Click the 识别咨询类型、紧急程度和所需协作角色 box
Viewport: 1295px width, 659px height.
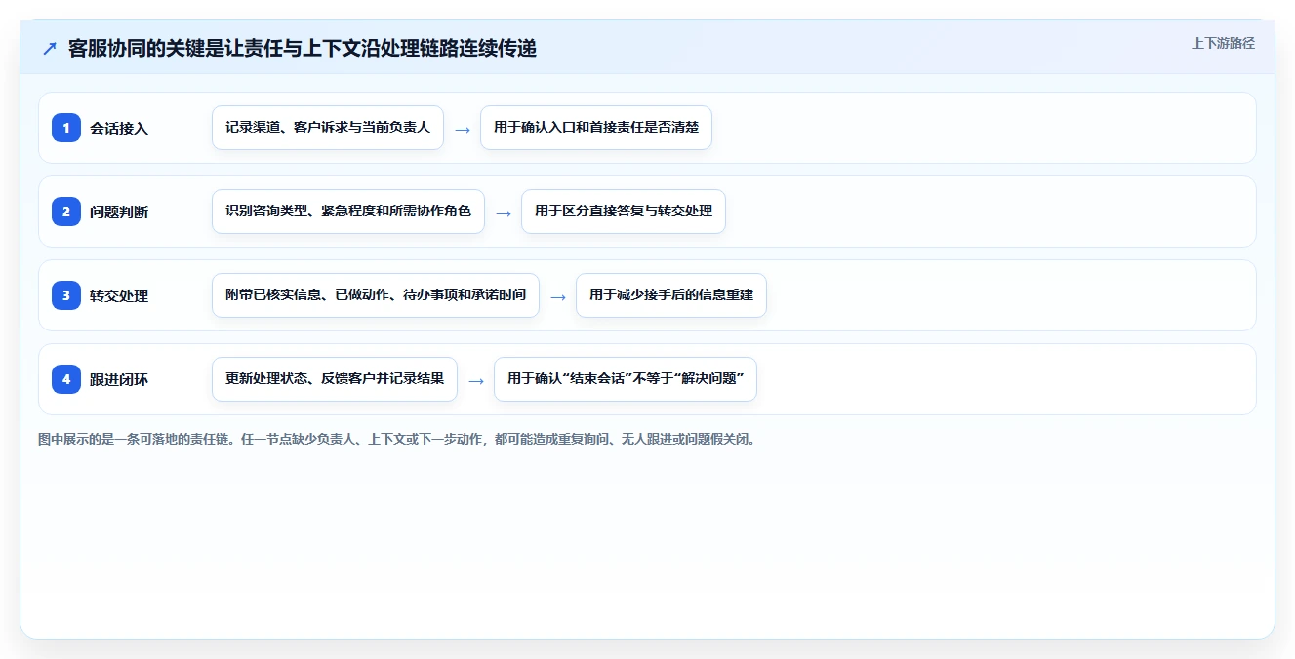coord(348,212)
